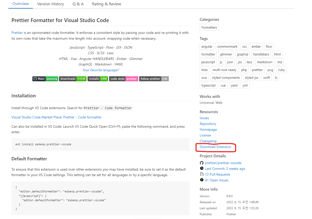Click the downloads 141M badge

pyautogui.click(x=72, y=79)
